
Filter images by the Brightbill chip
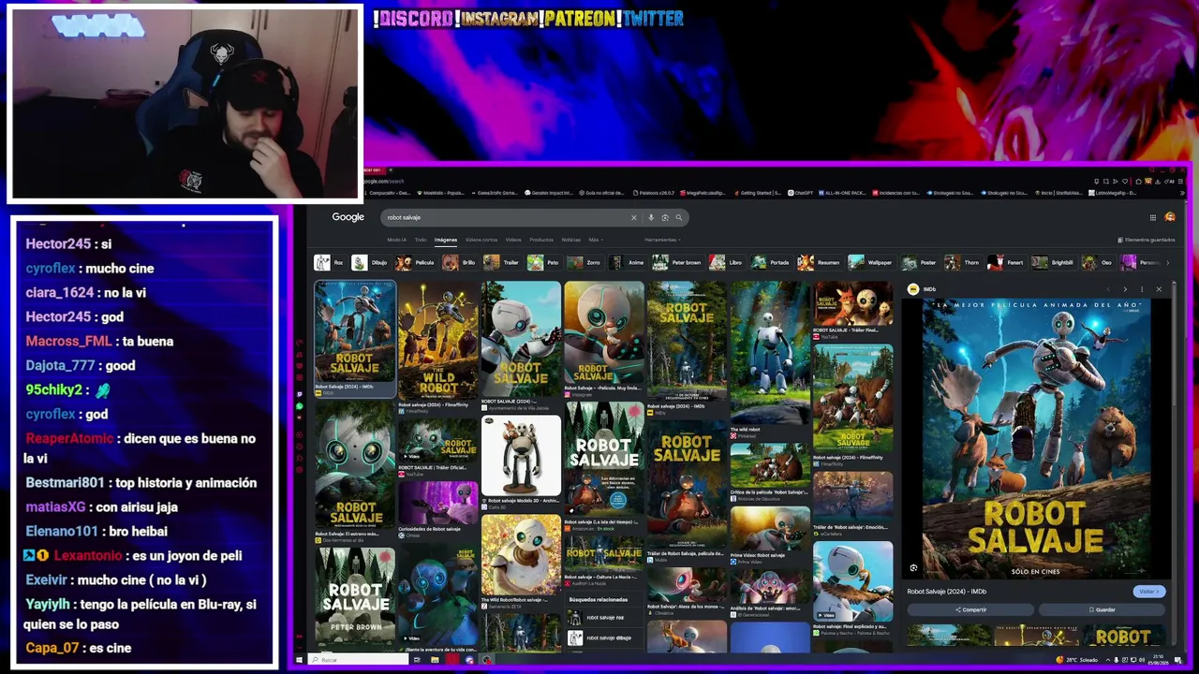(x=1053, y=263)
